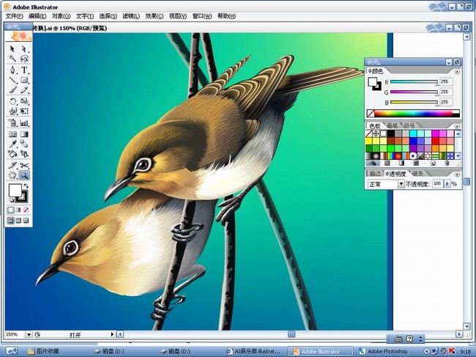Open the 颜色 color panel flyout menu

point(457,72)
